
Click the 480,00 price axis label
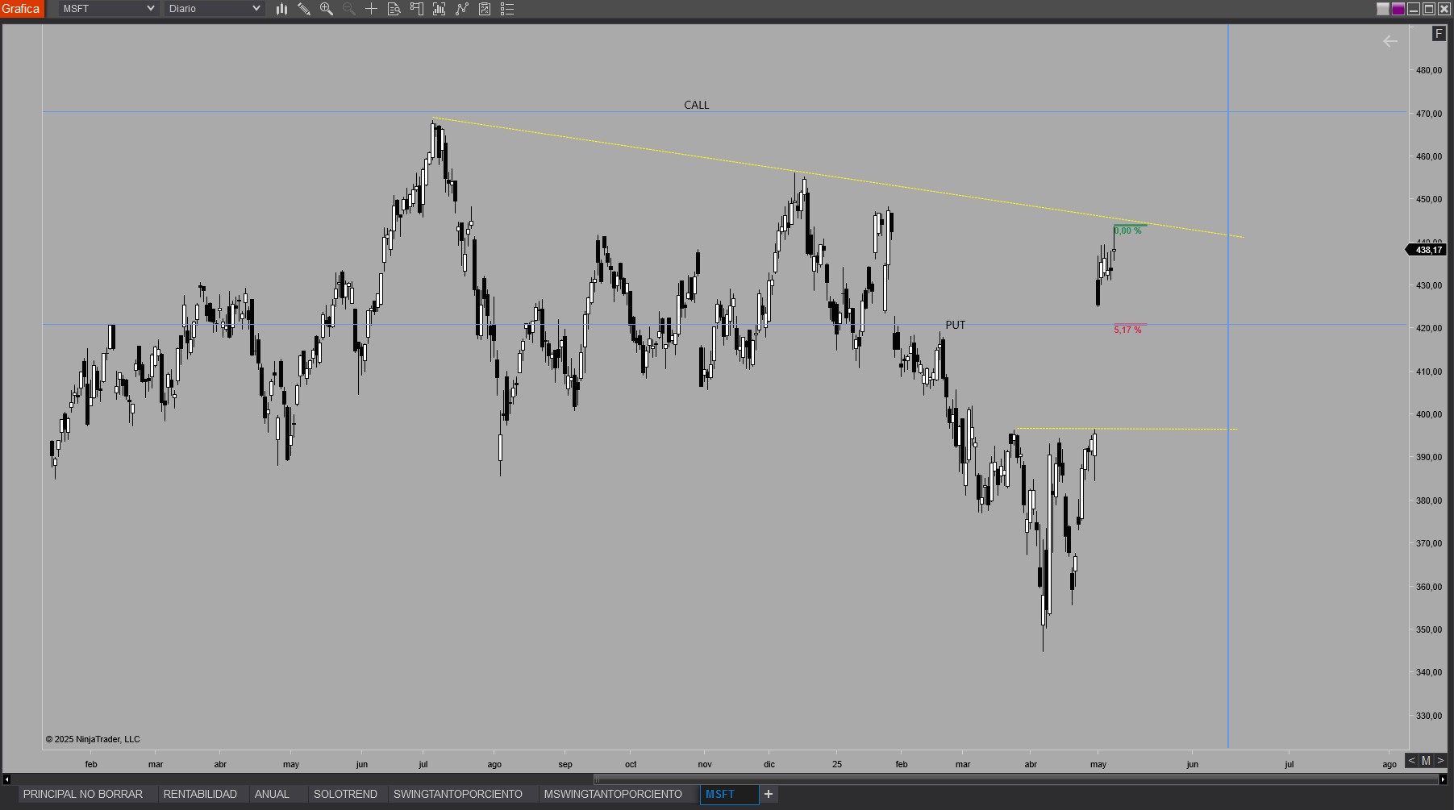click(x=1429, y=71)
